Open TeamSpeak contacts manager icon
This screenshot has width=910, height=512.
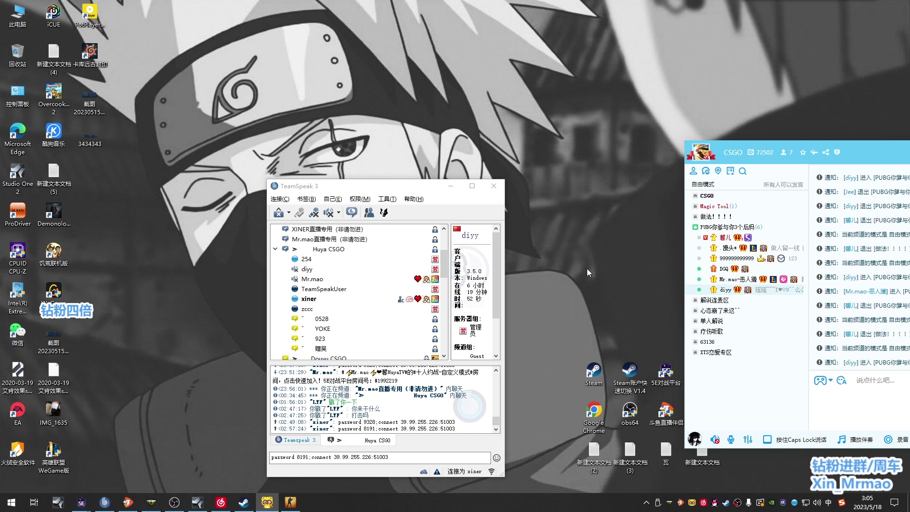(x=369, y=212)
